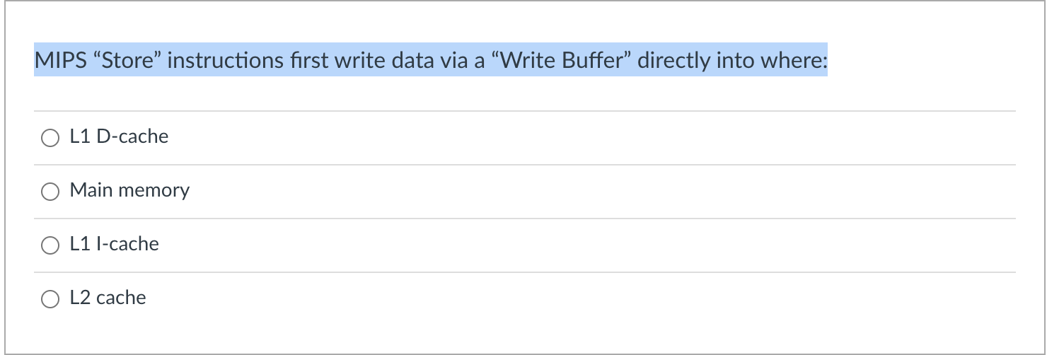Select the L1 D-cache radio button
Screen dimensions: 1047x355
pos(50,138)
